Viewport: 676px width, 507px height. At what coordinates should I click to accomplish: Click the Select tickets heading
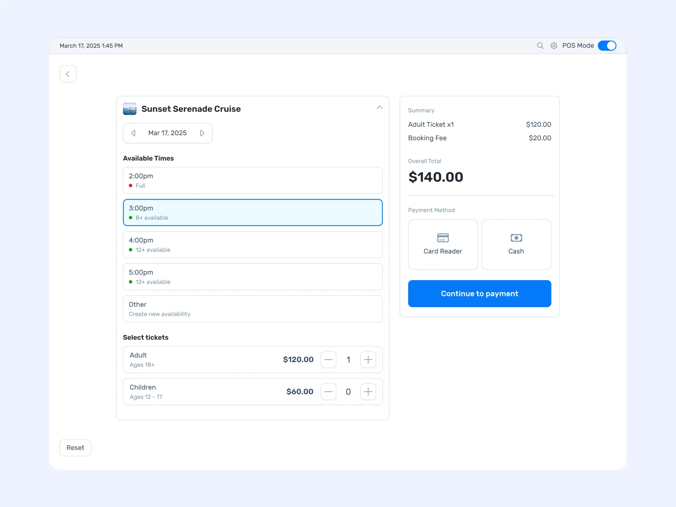145,337
